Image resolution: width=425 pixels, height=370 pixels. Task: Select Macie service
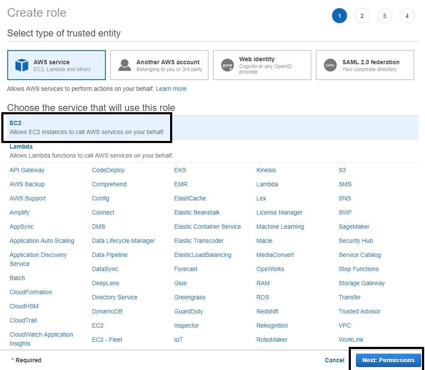point(264,241)
